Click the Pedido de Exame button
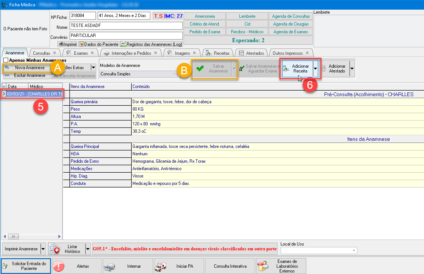The width and height of the screenshot is (424, 274). coord(205,32)
